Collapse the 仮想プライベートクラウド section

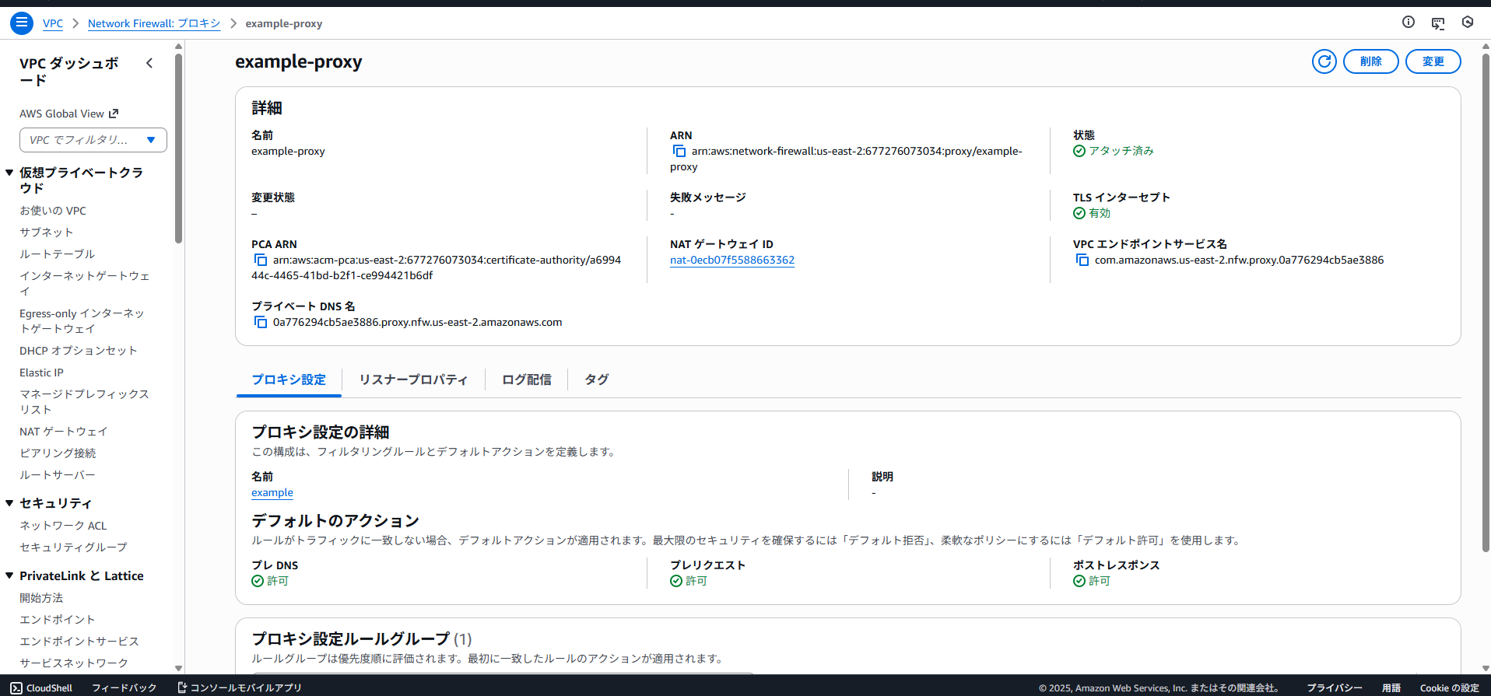[x=9, y=173]
